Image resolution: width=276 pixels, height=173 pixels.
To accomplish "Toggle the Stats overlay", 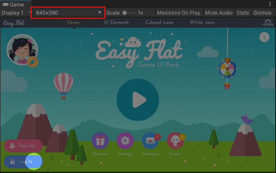I will click(243, 13).
